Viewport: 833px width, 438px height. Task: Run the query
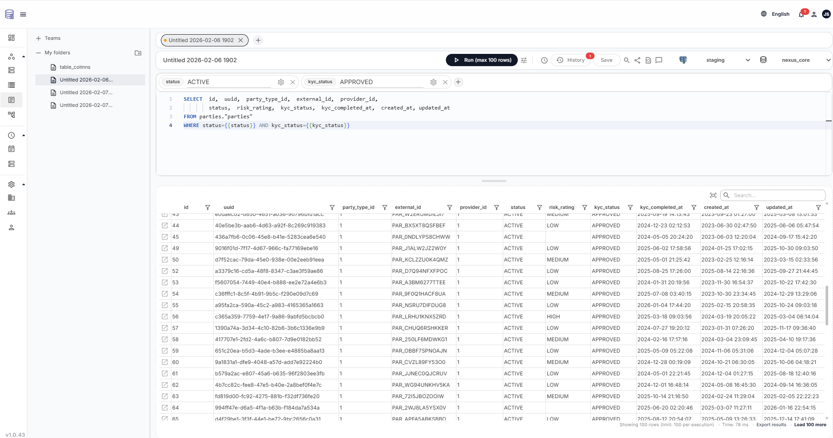tap(481, 60)
